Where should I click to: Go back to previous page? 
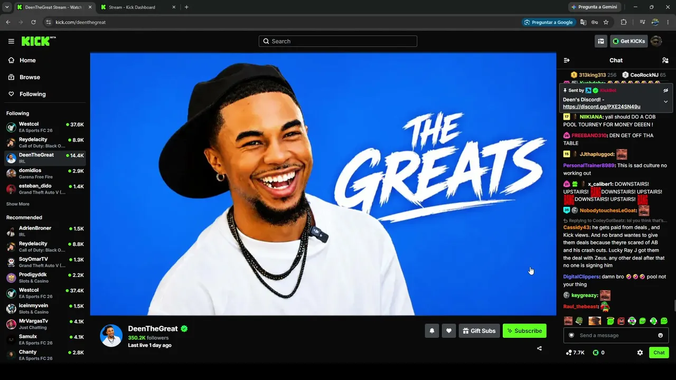(8, 22)
